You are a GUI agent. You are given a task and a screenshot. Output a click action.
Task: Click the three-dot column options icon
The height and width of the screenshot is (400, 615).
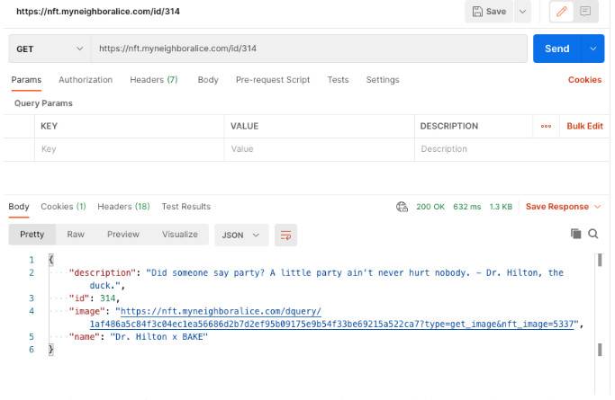[546, 126]
